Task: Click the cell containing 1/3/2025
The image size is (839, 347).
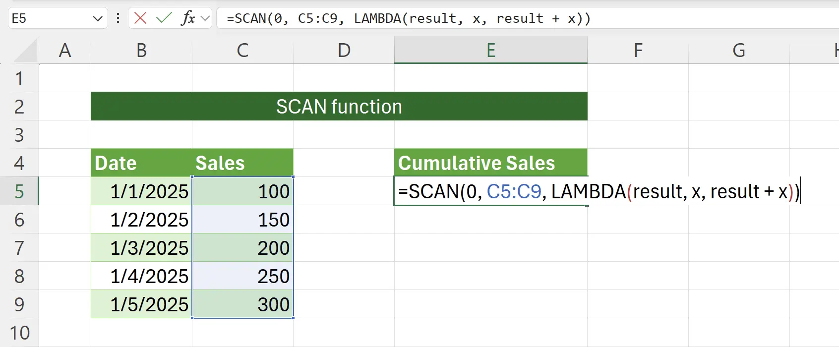Action: [x=141, y=248]
